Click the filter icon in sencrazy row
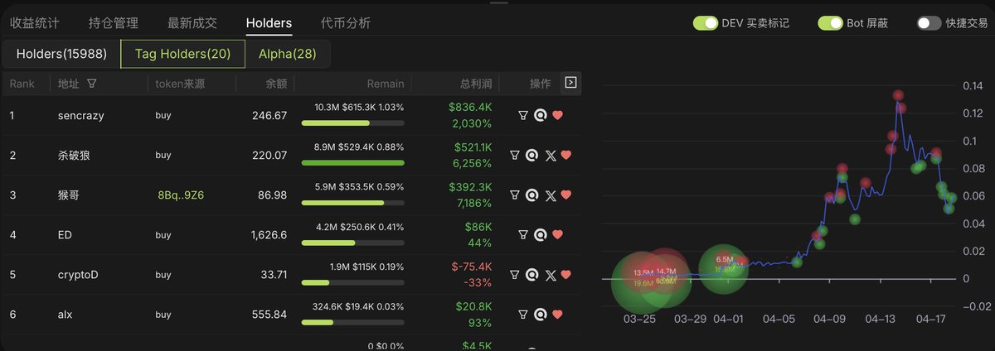This screenshot has width=995, height=351. pos(522,116)
